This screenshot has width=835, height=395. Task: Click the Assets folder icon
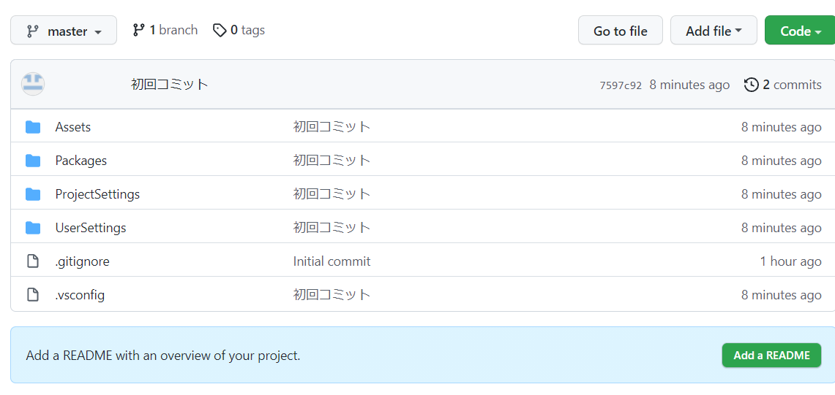coord(33,127)
